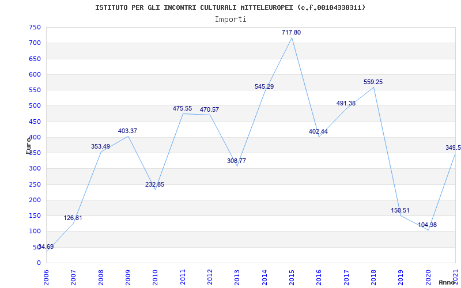Click the 300 y-axis tick label
461x288 pixels.
[x=35, y=169]
